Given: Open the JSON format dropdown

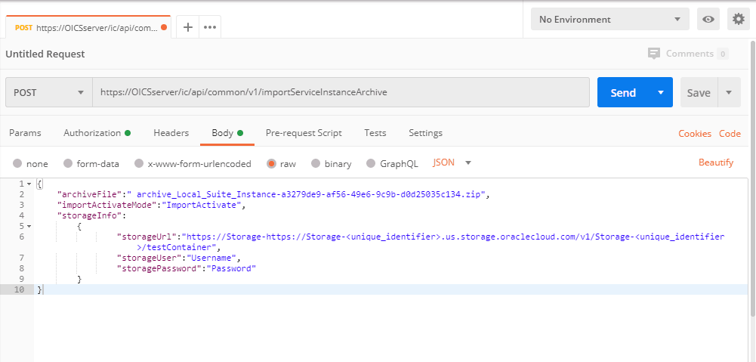Looking at the screenshot, I should [x=452, y=162].
